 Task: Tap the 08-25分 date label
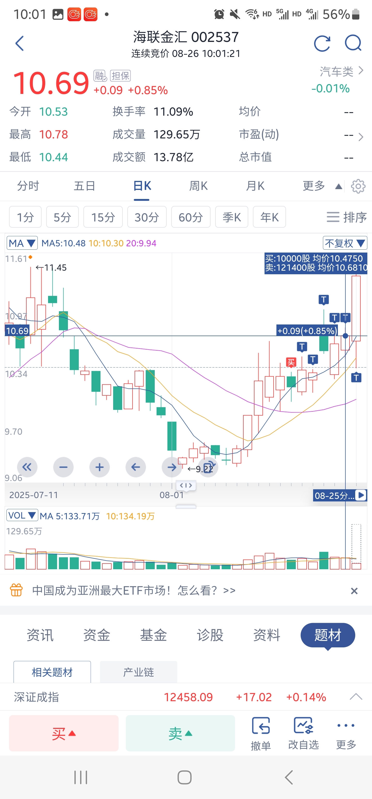[335, 495]
